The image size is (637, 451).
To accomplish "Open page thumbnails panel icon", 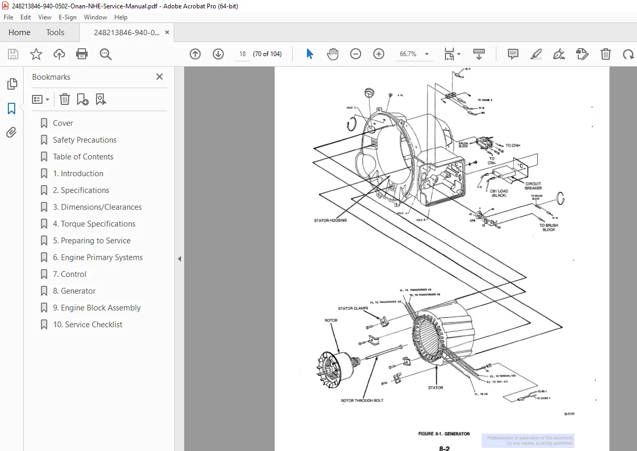I will (12, 84).
